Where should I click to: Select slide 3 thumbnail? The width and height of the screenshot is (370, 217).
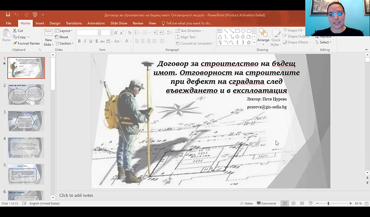pyautogui.click(x=26, y=121)
